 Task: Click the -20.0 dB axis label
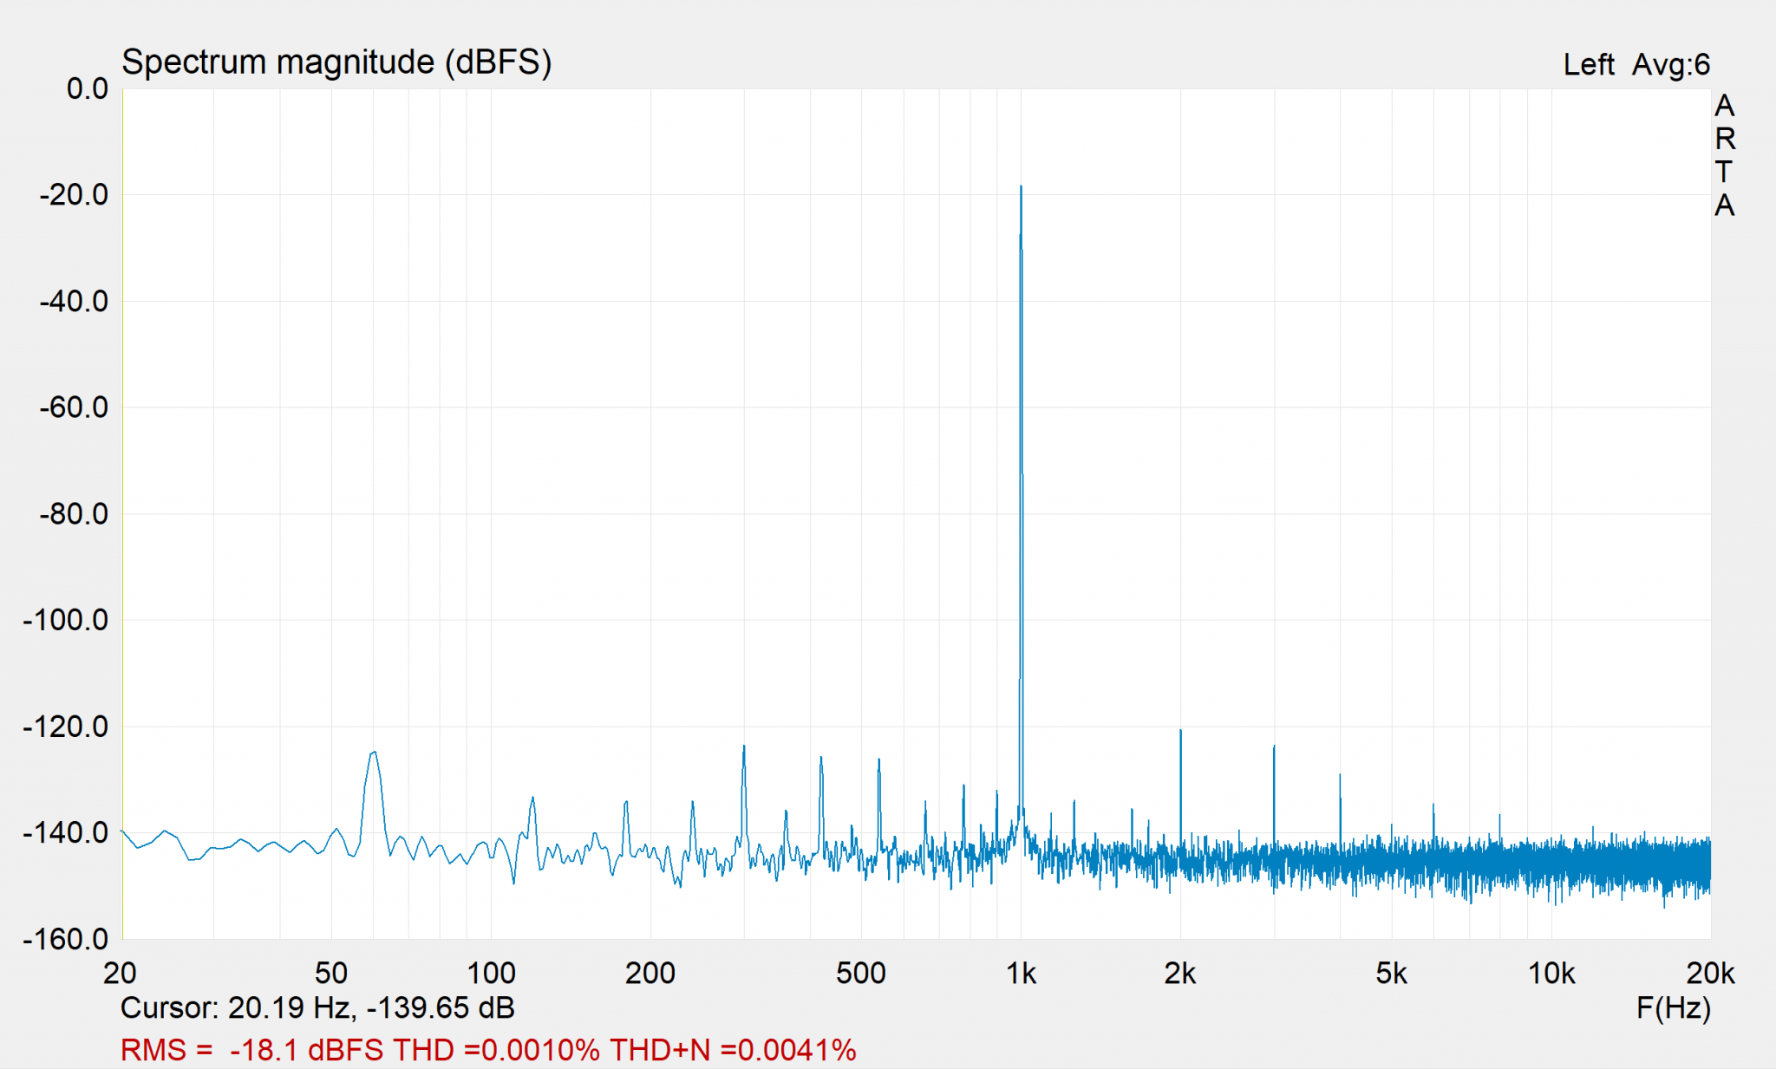click(x=75, y=195)
